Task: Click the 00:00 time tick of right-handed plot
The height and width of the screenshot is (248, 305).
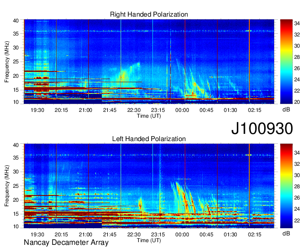Action: point(182,110)
